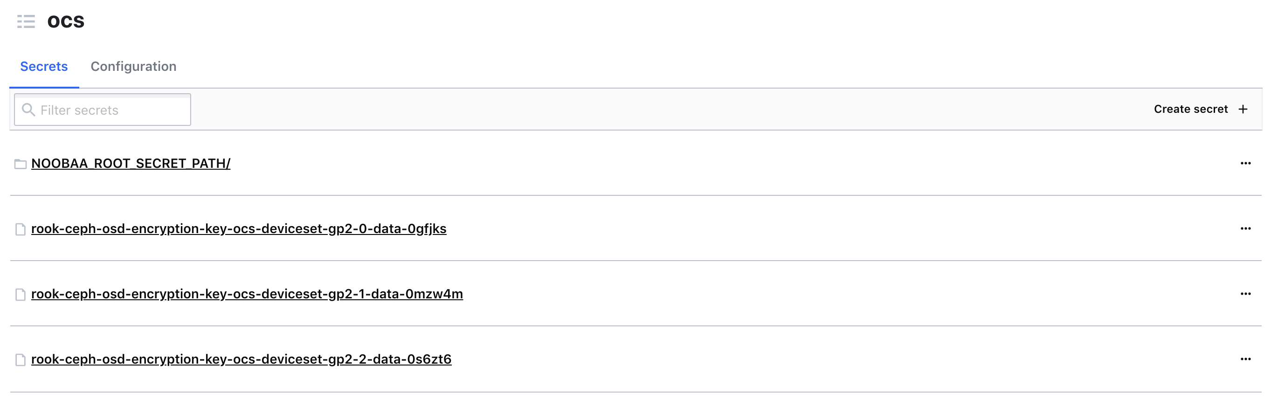Open more options menu for gp2-0-data-0gfjks
The image size is (1271, 400).
[x=1245, y=228]
